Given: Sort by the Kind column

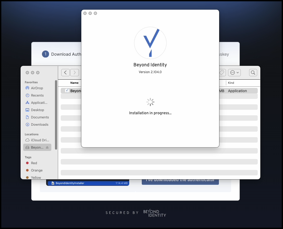Looking at the screenshot, I should coord(231,83).
